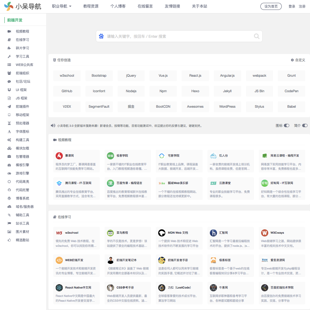The width and height of the screenshot is (310, 310).
Task: Select 社区/论坛 chat icon in sidebar
Action: pos(9,81)
